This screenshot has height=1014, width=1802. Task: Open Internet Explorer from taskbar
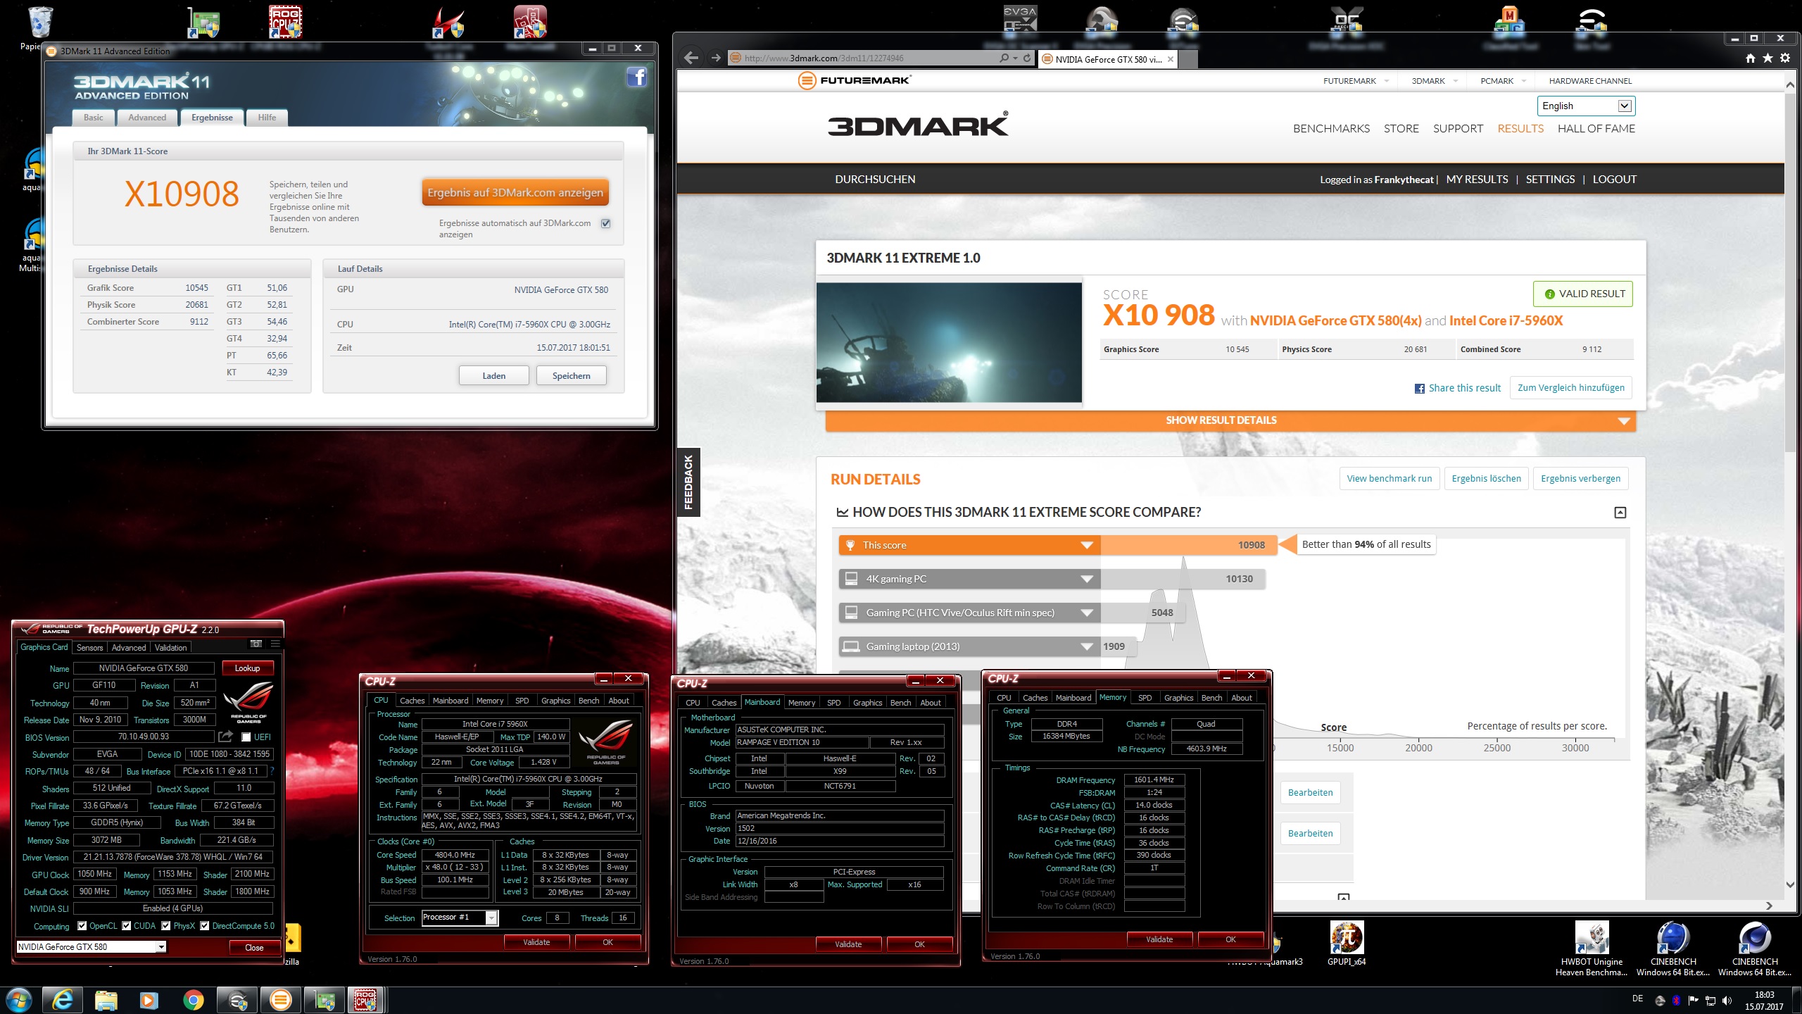pyautogui.click(x=62, y=1000)
